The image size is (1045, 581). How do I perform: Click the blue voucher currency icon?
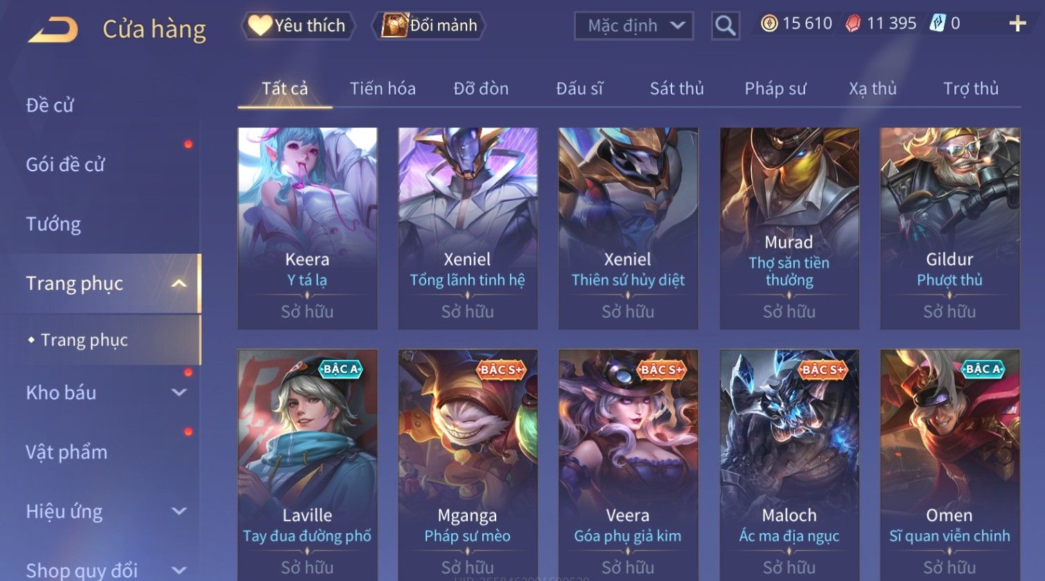pos(937,24)
